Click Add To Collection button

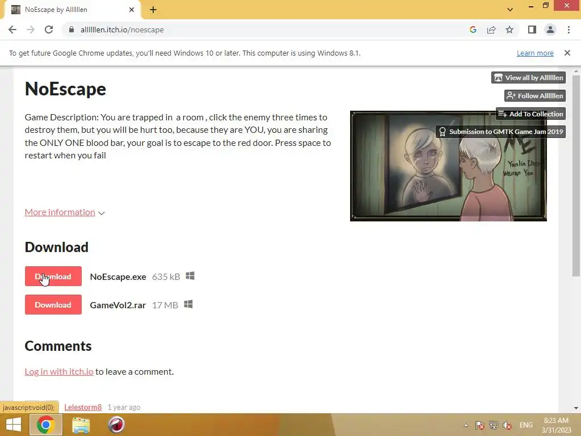pyautogui.click(x=531, y=114)
